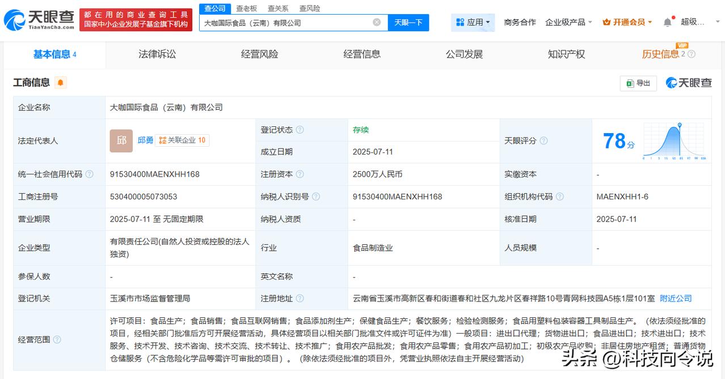Viewport: 725px width, 379px height.
Task: Switch to the 经营风险 tab
Action: point(260,54)
